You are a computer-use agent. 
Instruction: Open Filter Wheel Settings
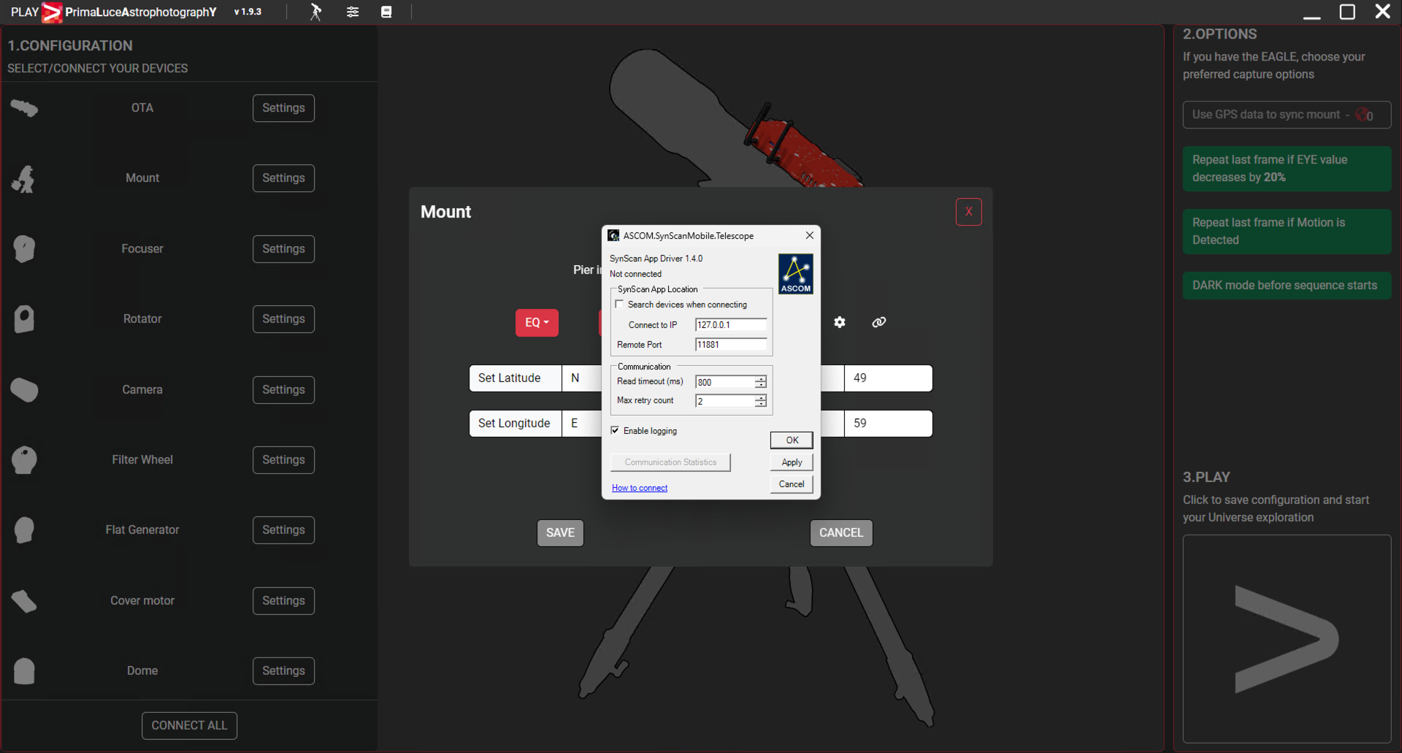point(283,460)
